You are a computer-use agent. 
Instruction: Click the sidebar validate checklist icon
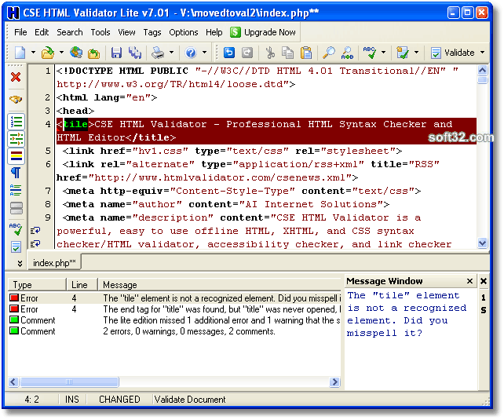point(16,247)
